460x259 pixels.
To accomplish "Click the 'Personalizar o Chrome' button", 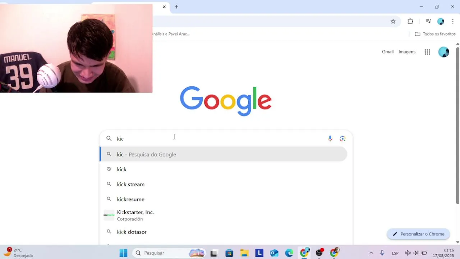I will click(418, 234).
